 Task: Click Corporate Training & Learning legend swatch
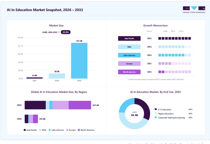156,117
